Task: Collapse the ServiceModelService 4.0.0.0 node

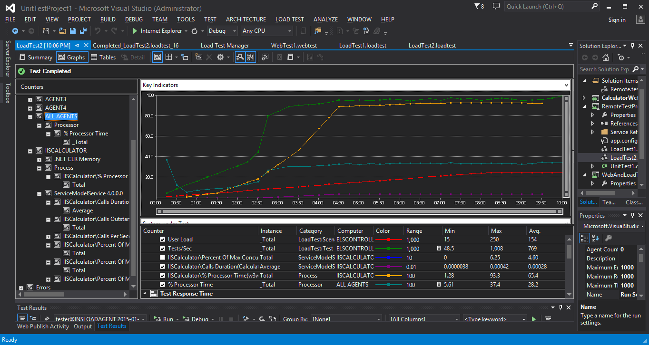Action: [39, 193]
